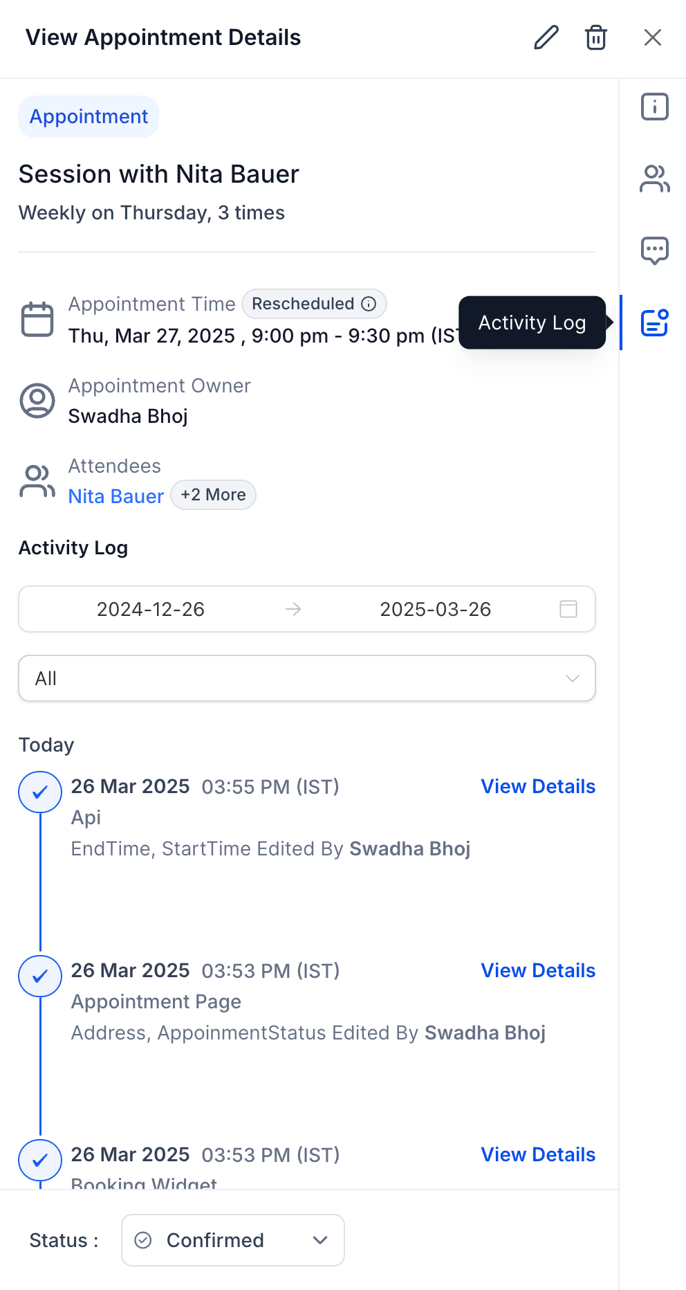This screenshot has width=686, height=1290.
Task: Click the Rescheduled info icon
Action: tap(369, 304)
